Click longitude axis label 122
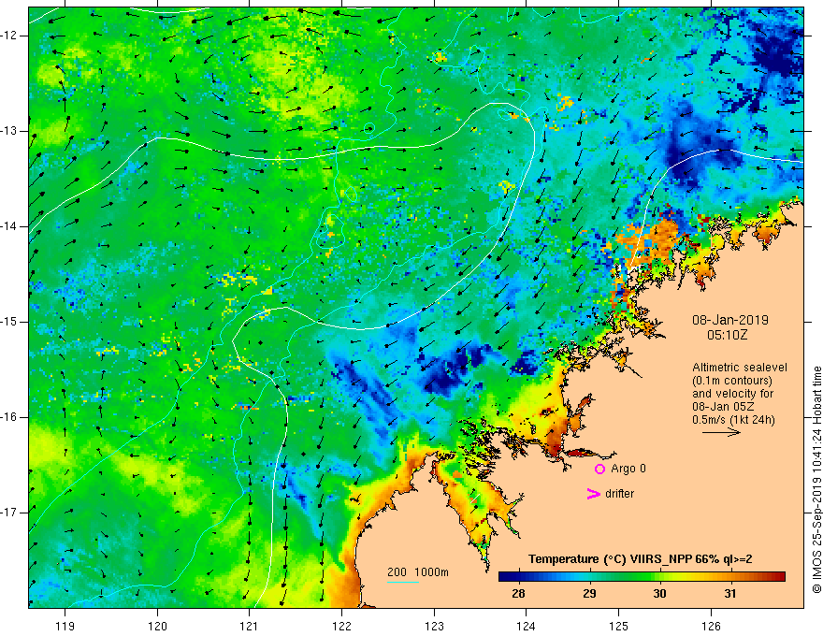The width and height of the screenshot is (823, 636). click(x=341, y=626)
